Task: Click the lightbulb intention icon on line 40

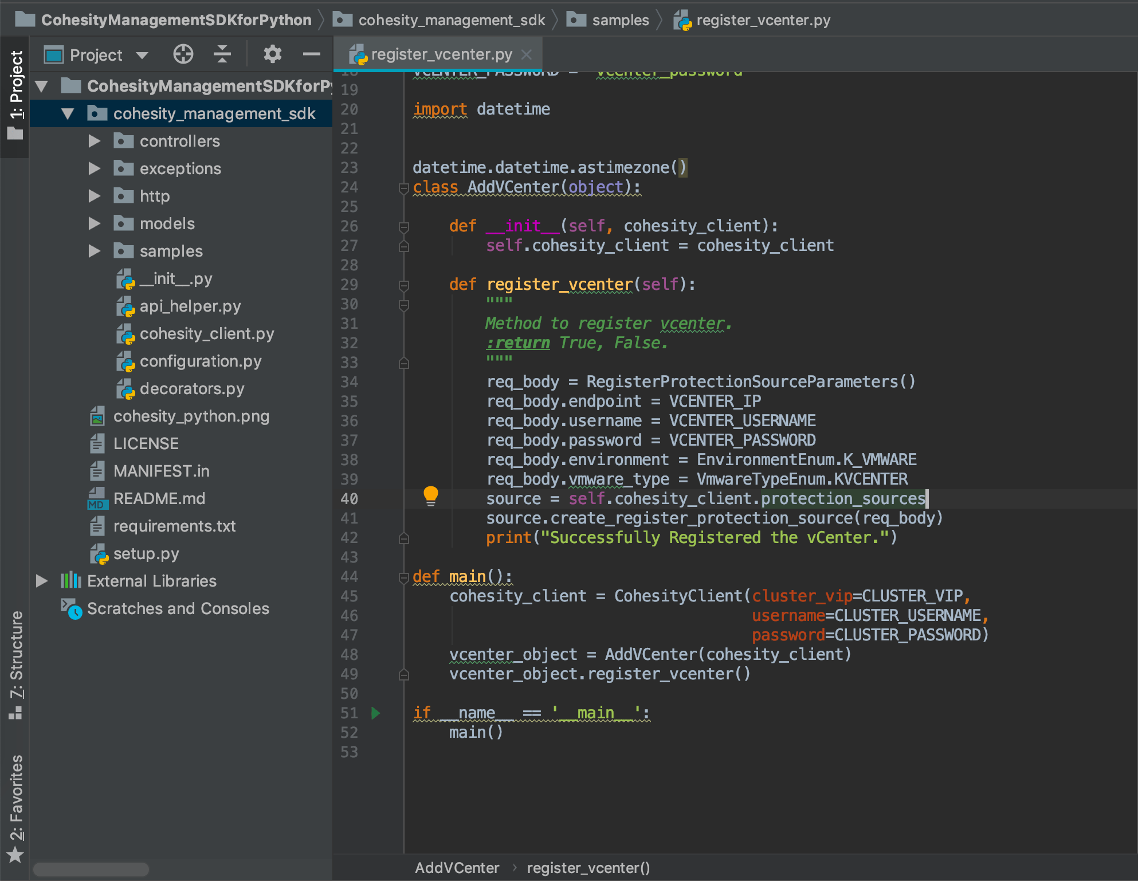Action: point(431,497)
